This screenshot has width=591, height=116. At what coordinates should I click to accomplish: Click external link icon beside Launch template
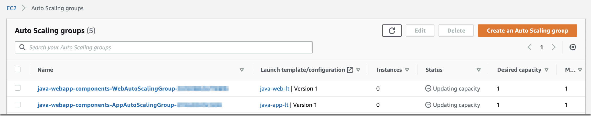[349, 70]
